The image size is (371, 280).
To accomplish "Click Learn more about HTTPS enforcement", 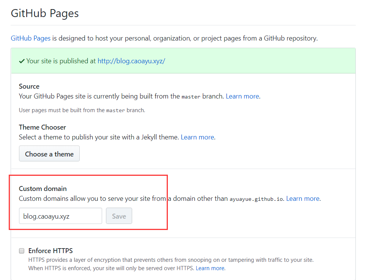I will click(x=210, y=268).
